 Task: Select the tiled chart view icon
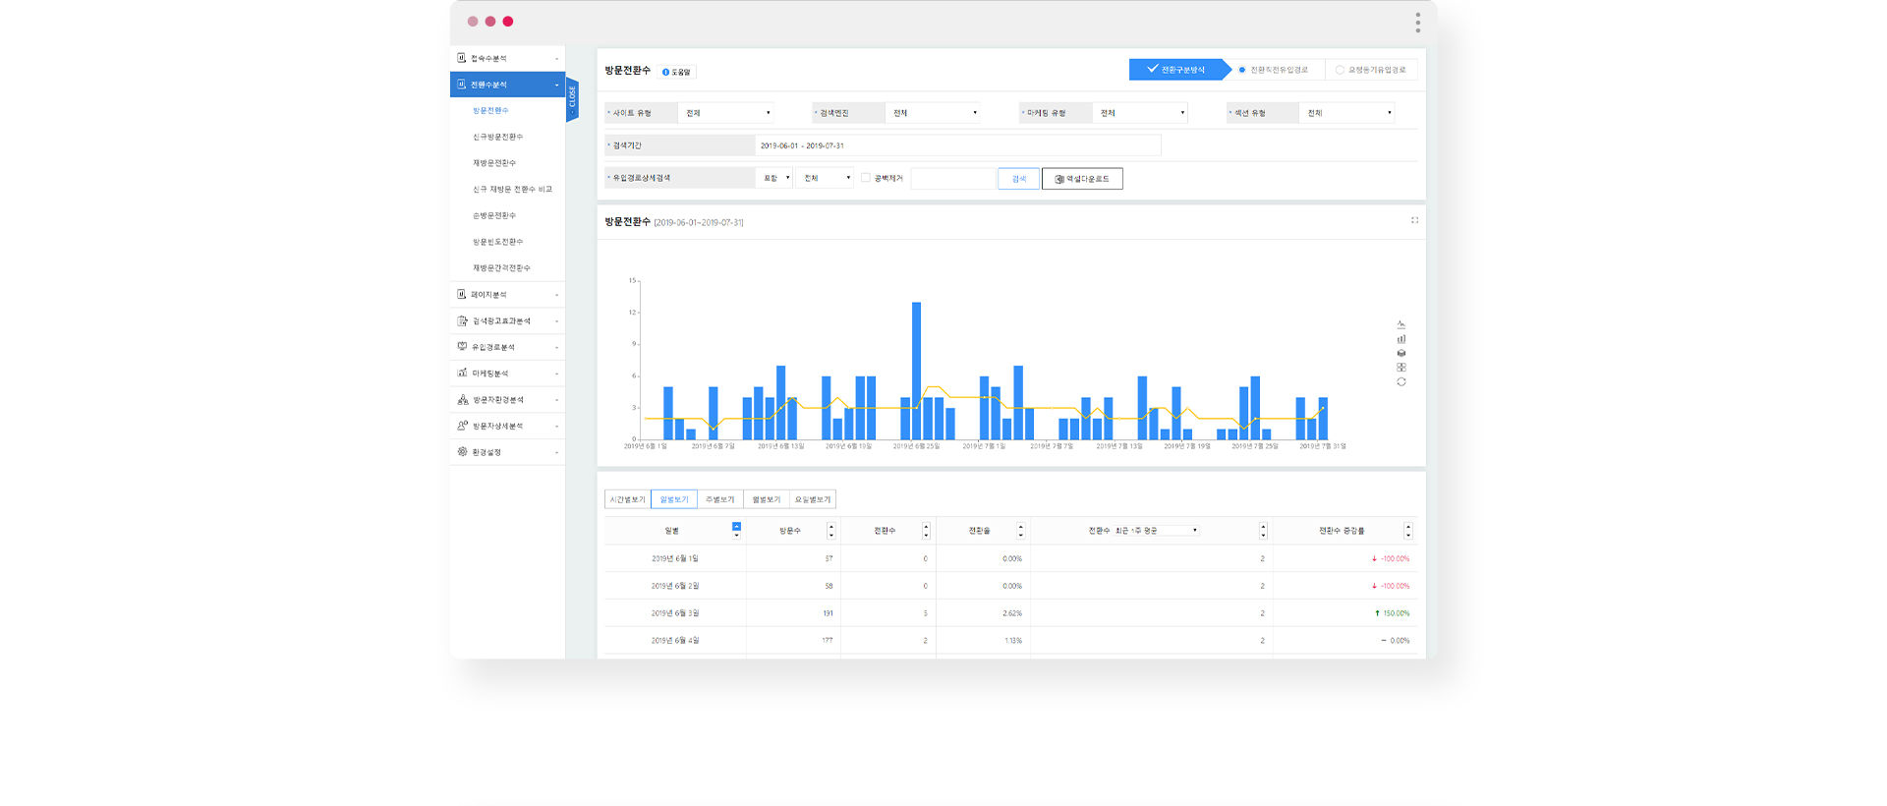click(x=1401, y=368)
